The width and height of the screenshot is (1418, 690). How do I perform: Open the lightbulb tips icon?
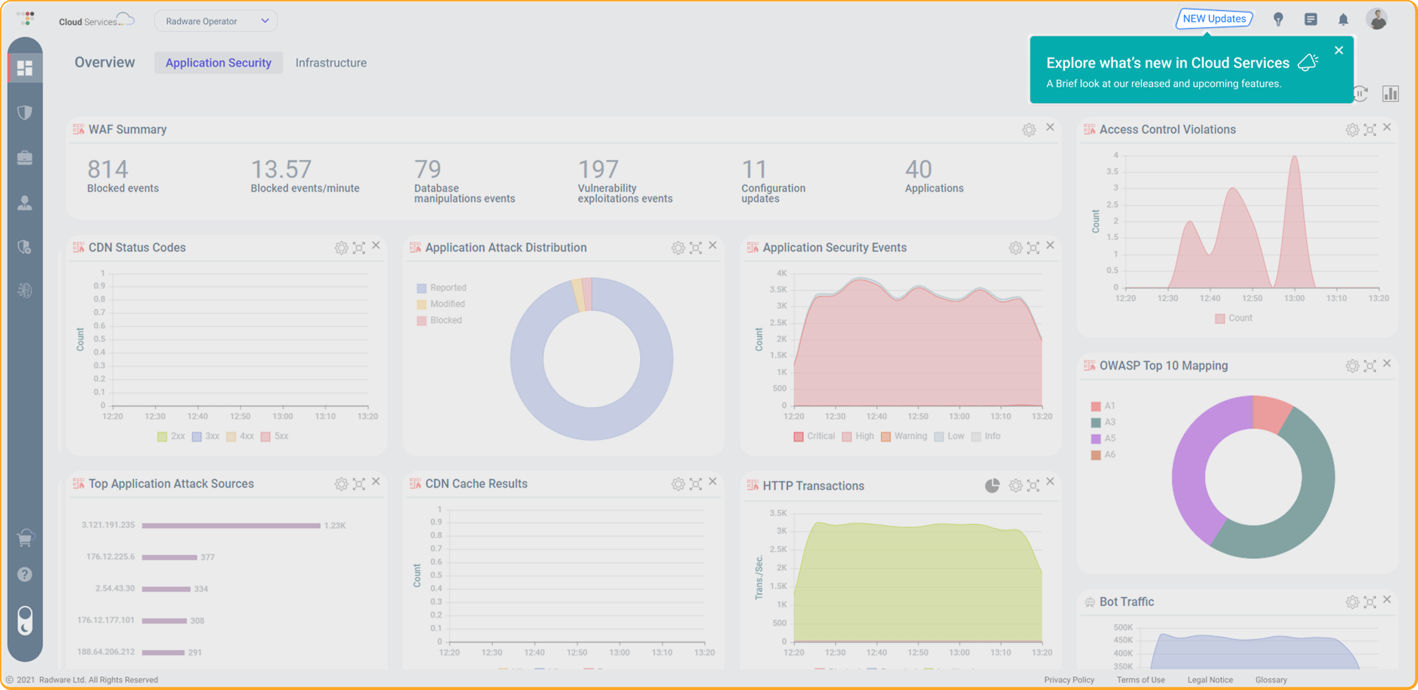pyautogui.click(x=1278, y=20)
